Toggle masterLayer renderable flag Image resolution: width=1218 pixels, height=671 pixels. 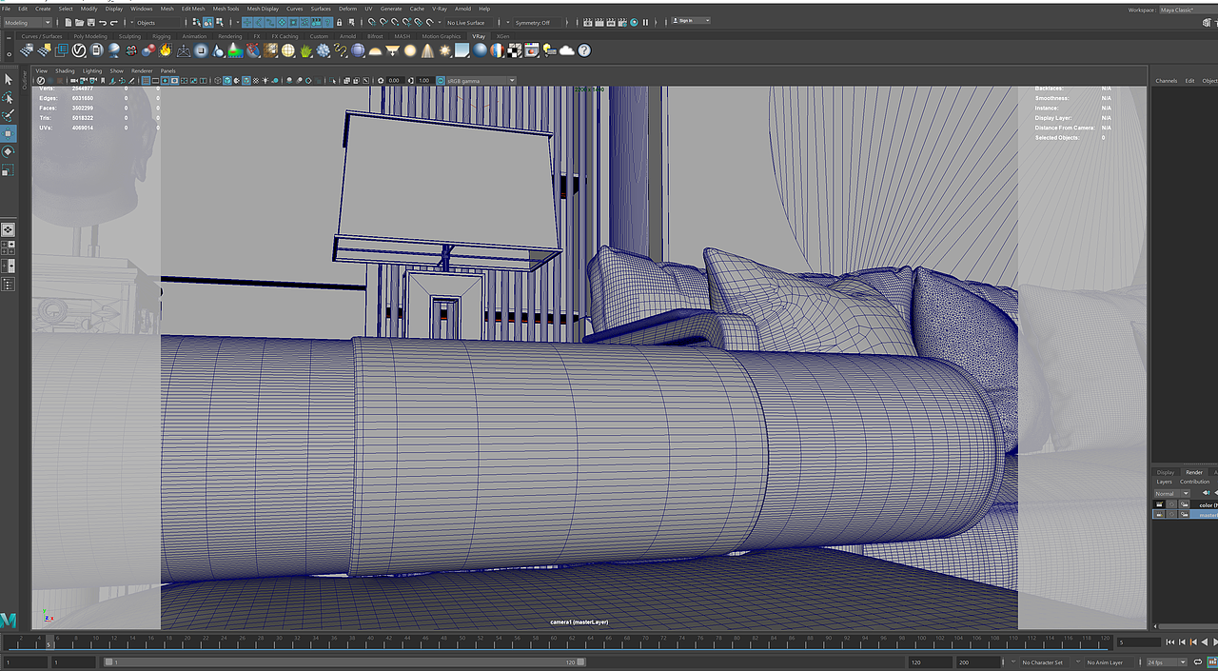(1159, 515)
